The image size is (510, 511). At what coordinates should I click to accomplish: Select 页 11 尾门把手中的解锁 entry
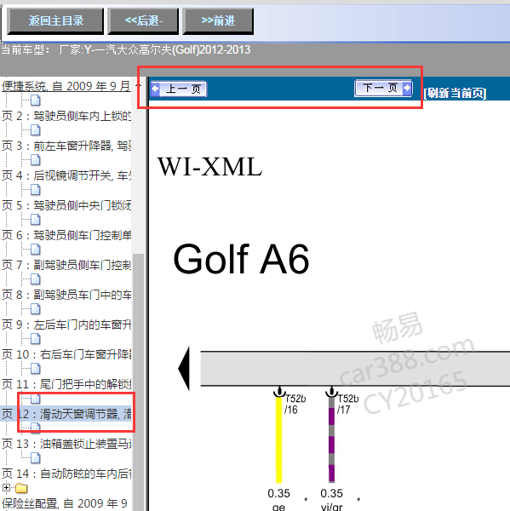tap(66, 384)
